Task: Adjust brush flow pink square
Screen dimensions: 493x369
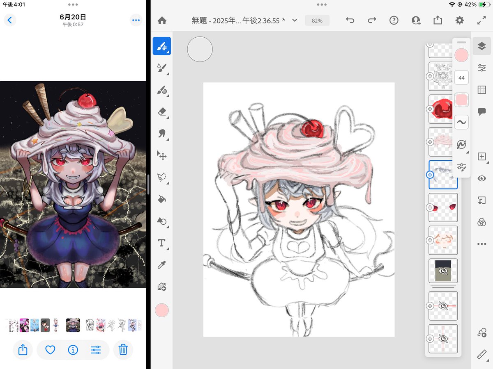Action: [x=461, y=100]
